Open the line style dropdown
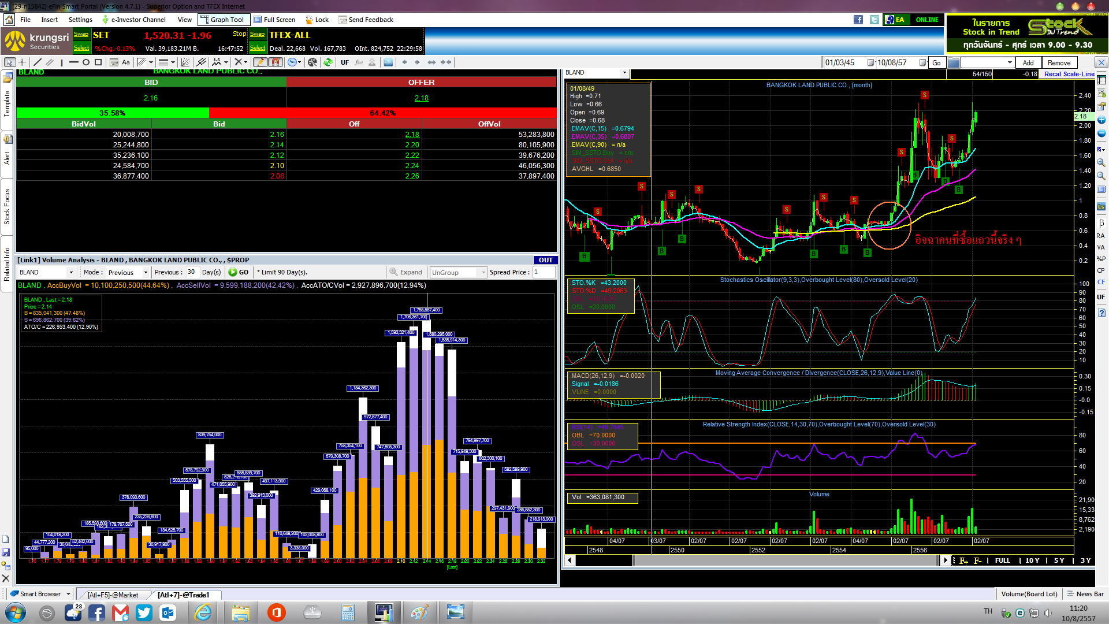Image resolution: width=1109 pixels, height=624 pixels. 173,62
